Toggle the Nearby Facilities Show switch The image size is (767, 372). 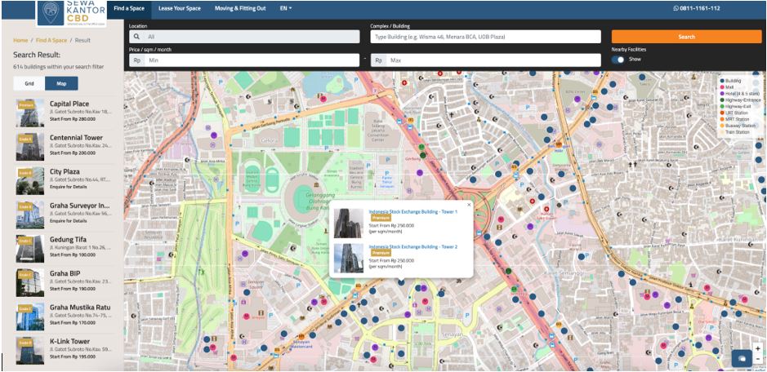point(619,60)
